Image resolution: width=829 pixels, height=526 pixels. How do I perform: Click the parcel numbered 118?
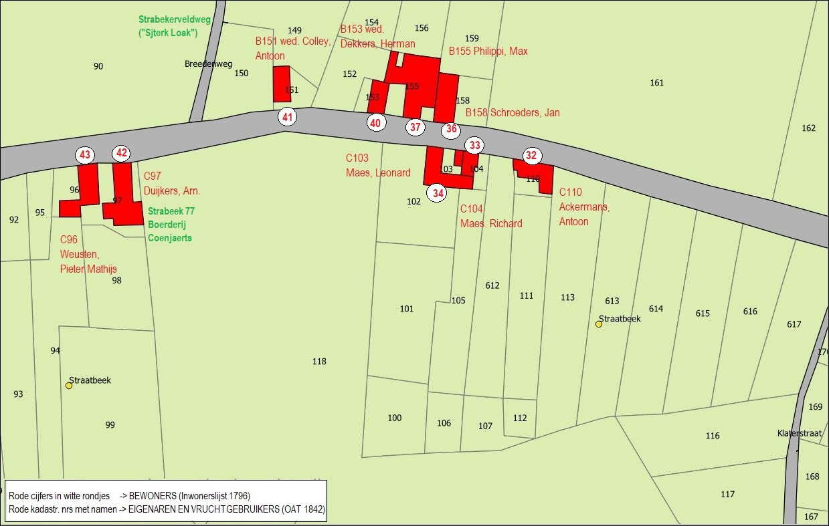[319, 362]
